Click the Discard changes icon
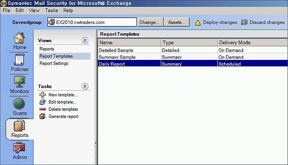 244,22
